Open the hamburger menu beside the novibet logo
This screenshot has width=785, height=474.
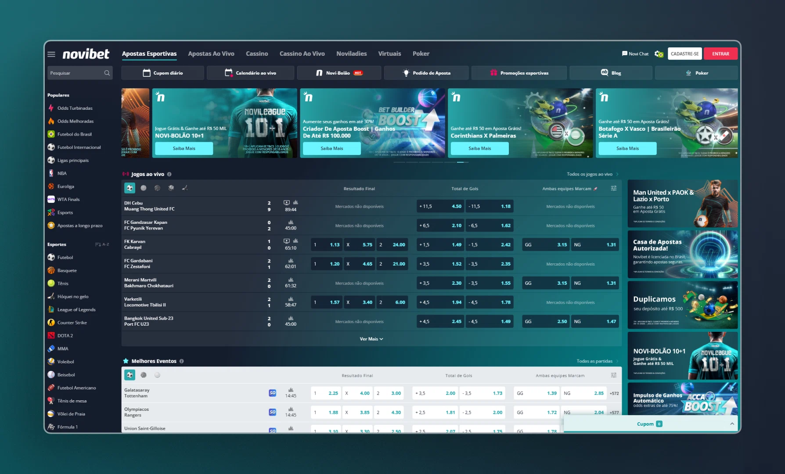51,54
